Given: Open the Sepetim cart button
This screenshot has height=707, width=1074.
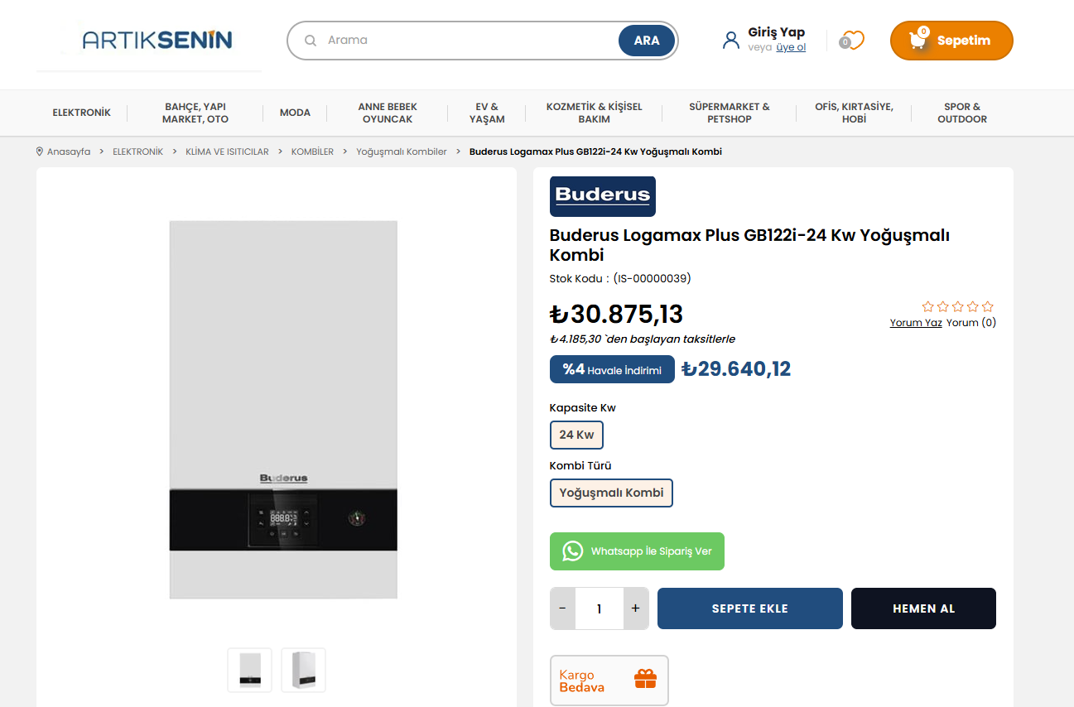Looking at the screenshot, I should (x=951, y=41).
